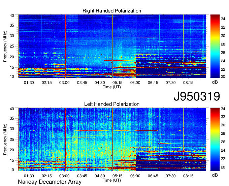The height and width of the screenshot is (186, 229).
Task: Click the 05:15 tick label under bottom plot
Action: click(x=118, y=176)
